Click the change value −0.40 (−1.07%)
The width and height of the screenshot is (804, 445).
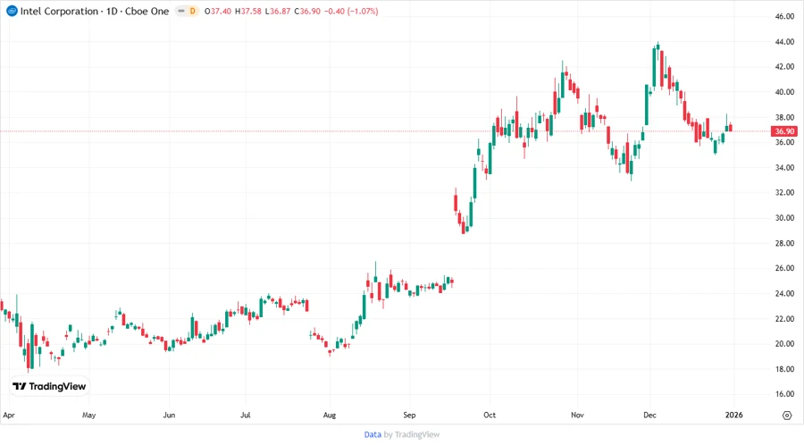[351, 12]
